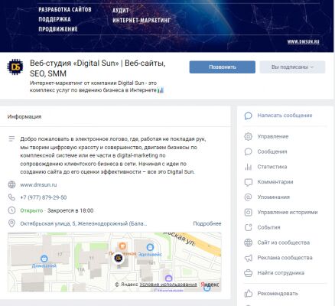Click the chat bubble icon beside Сообщения
Viewport: 335px width, 306px height.
(248, 151)
